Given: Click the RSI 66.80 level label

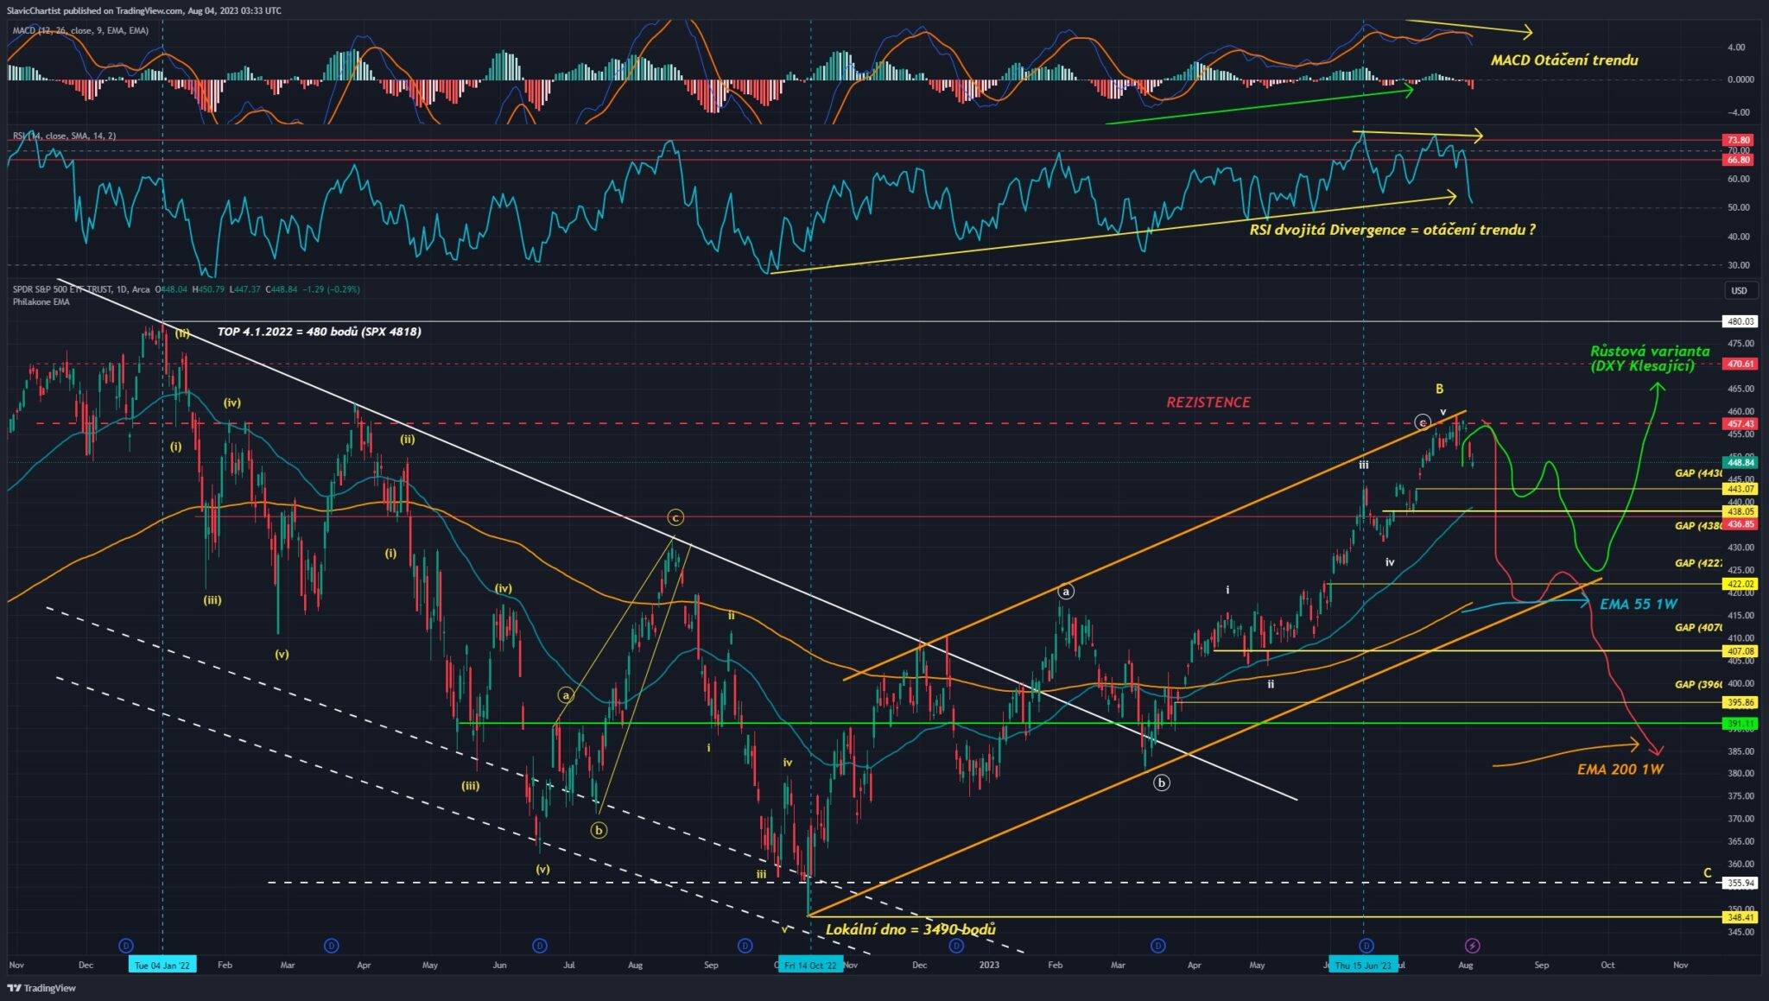Looking at the screenshot, I should (x=1737, y=160).
